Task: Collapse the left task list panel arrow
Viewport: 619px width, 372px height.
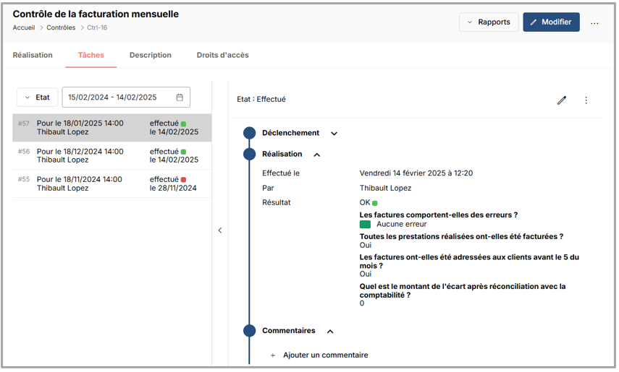Action: click(220, 230)
